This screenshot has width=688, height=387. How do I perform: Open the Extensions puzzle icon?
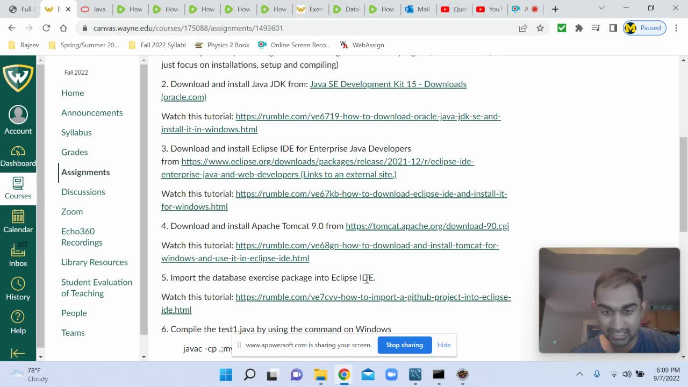579,28
